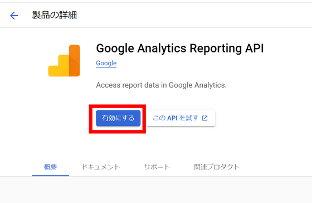Open この API を試す button

pyautogui.click(x=181, y=118)
